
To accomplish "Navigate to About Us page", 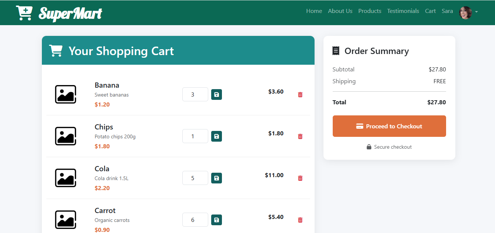I will [x=340, y=11].
